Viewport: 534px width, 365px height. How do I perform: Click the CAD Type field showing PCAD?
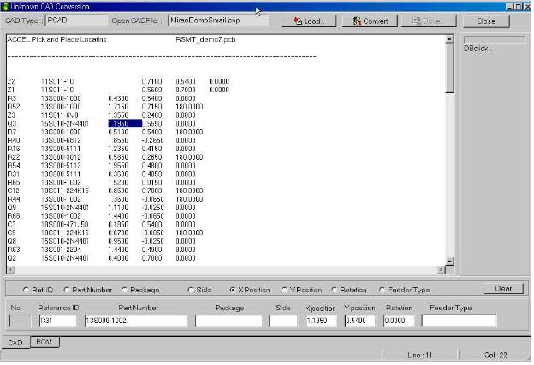(75, 21)
